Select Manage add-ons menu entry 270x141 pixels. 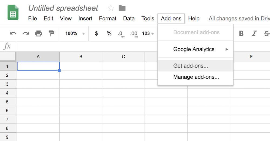tap(196, 77)
